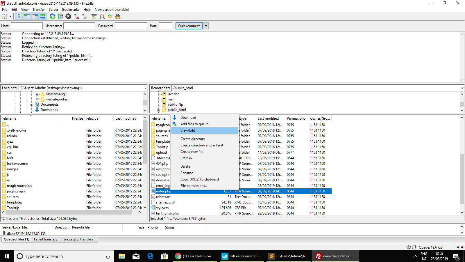Toggle the remote directory tree view
The width and height of the screenshot is (465, 262).
(x=35, y=16)
